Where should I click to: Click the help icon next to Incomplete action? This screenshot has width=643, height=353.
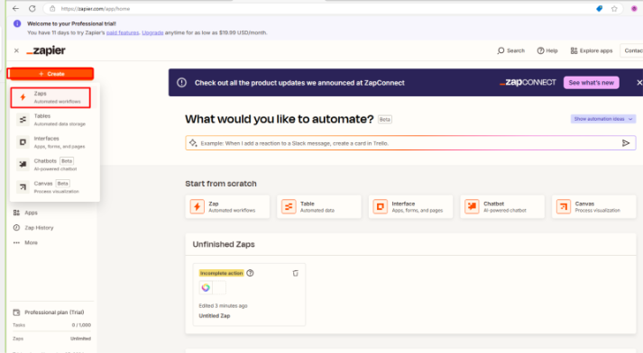(250, 273)
